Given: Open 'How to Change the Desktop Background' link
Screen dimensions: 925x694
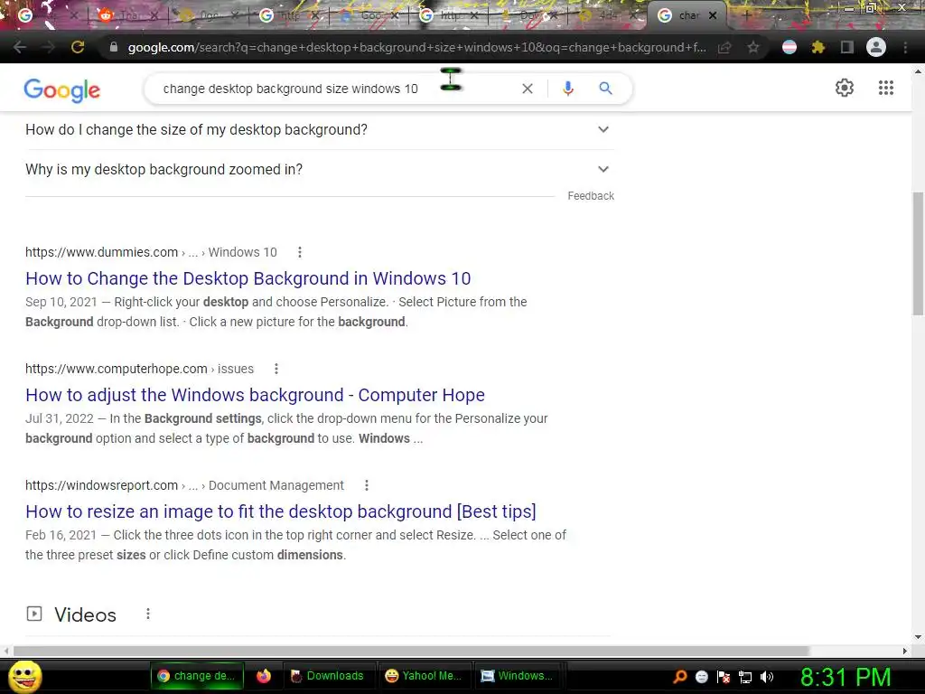Looking at the screenshot, I should [x=248, y=278].
